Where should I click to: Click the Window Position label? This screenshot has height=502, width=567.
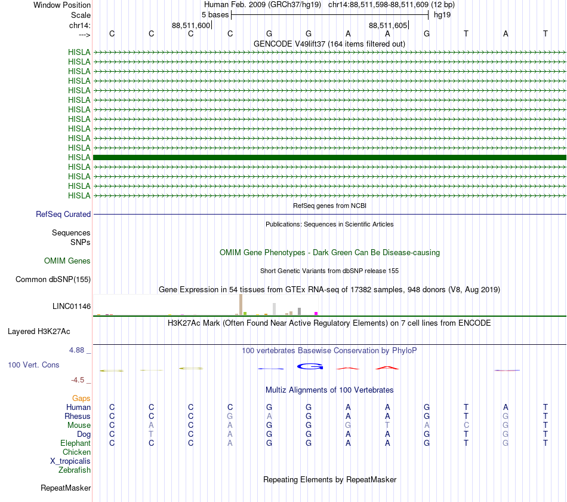(x=62, y=5)
